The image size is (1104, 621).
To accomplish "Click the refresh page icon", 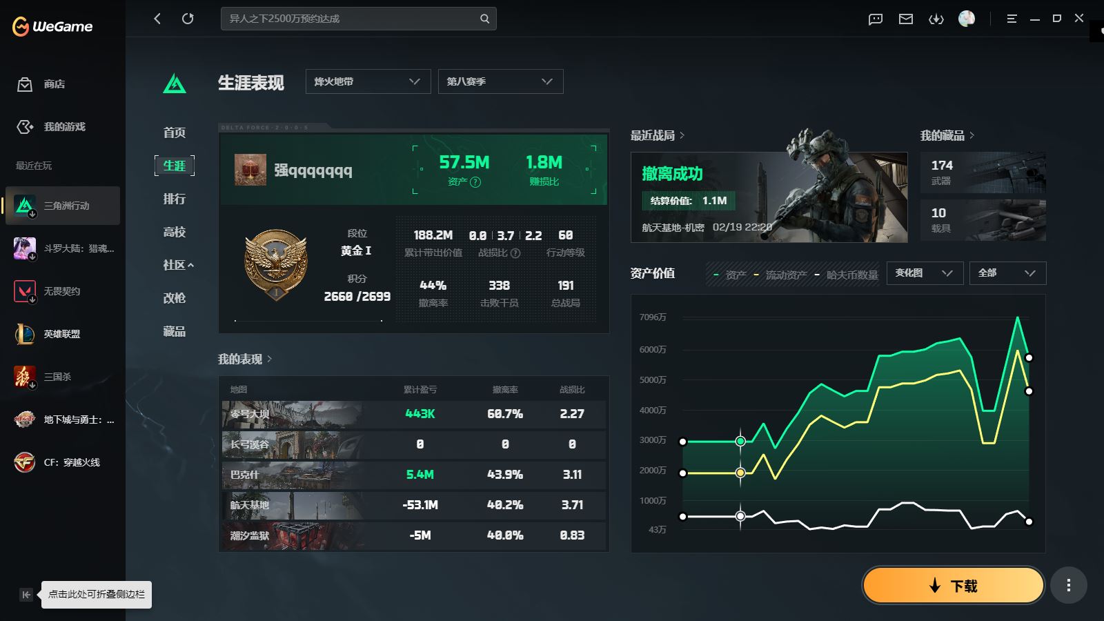I will point(188,19).
